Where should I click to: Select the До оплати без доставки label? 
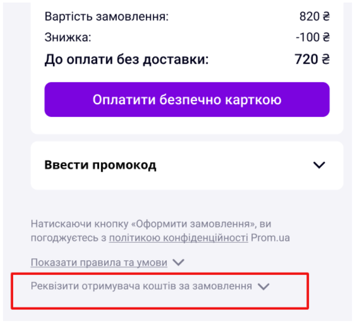point(126,60)
